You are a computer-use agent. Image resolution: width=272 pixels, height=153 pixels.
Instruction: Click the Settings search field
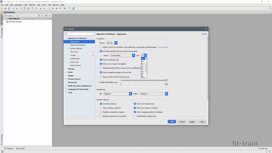(x=79, y=34)
